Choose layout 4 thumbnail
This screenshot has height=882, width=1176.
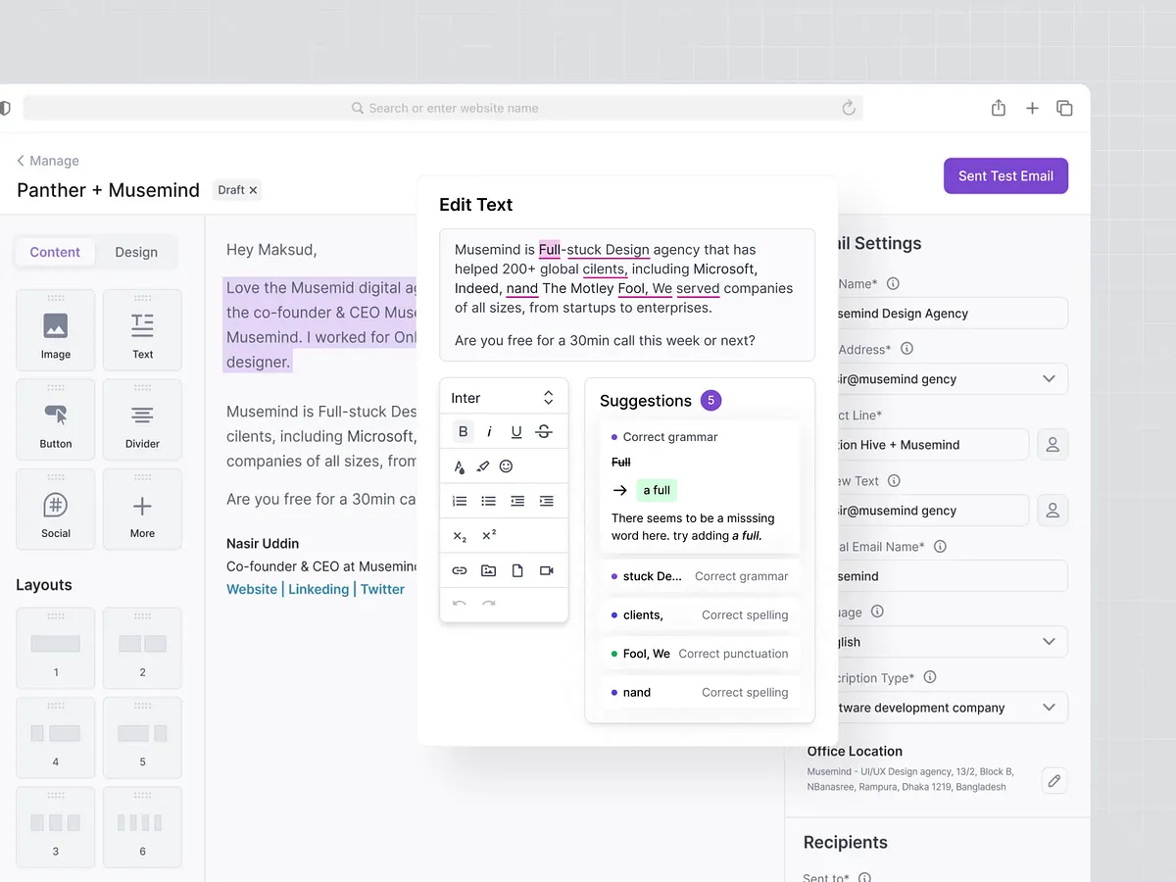[56, 737]
